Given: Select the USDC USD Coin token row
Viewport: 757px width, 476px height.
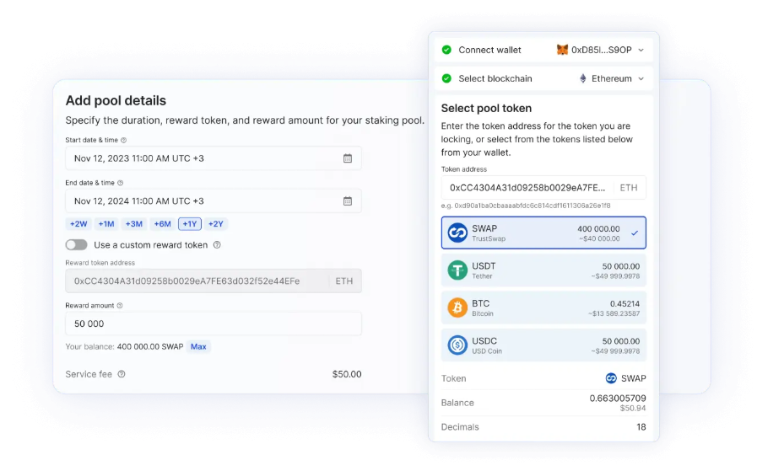Looking at the screenshot, I should click(x=543, y=345).
